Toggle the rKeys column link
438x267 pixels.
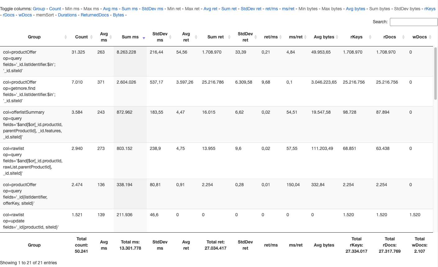tap(430, 9)
